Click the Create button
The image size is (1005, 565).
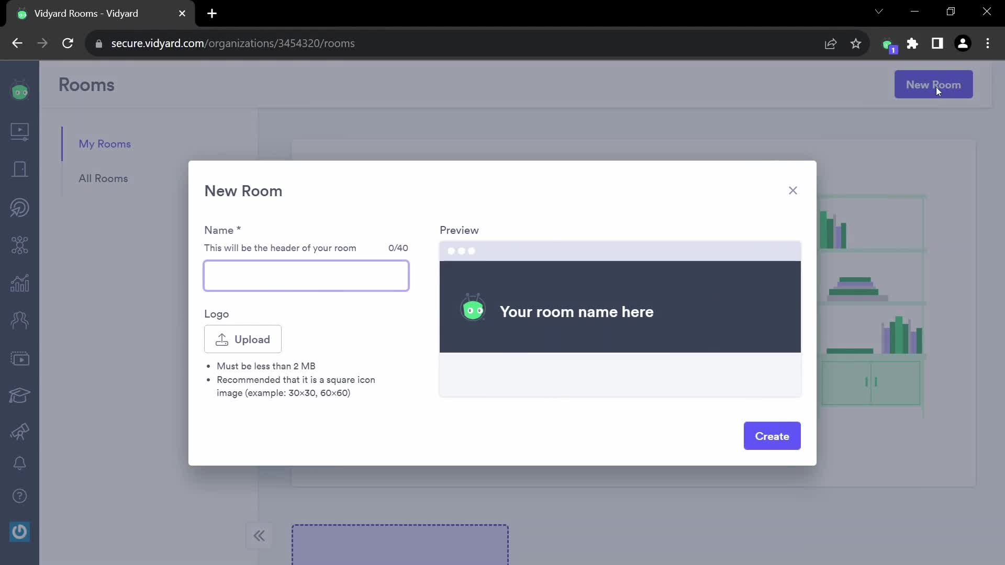(x=773, y=436)
